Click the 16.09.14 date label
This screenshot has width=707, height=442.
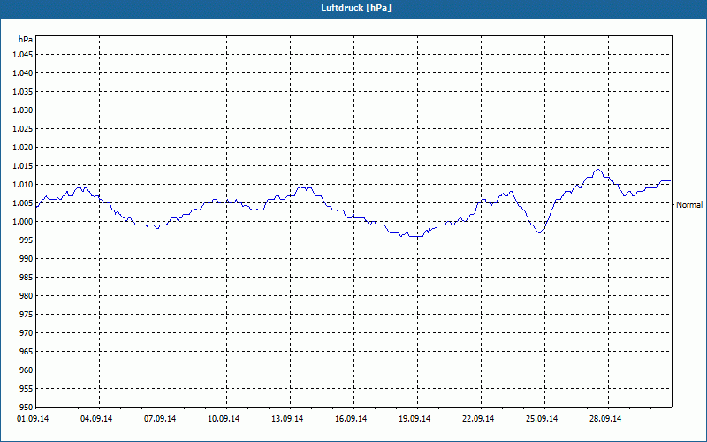coord(351,419)
